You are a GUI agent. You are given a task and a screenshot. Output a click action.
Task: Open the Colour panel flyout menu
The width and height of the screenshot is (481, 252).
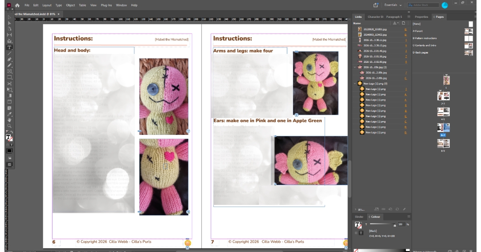coord(408,217)
